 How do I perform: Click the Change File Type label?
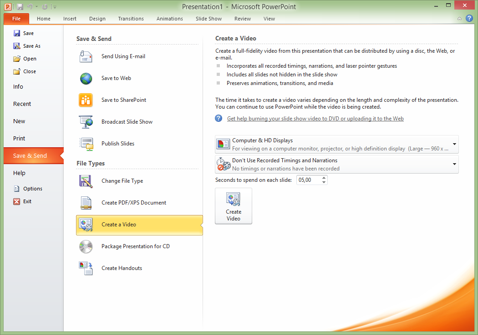(x=122, y=181)
